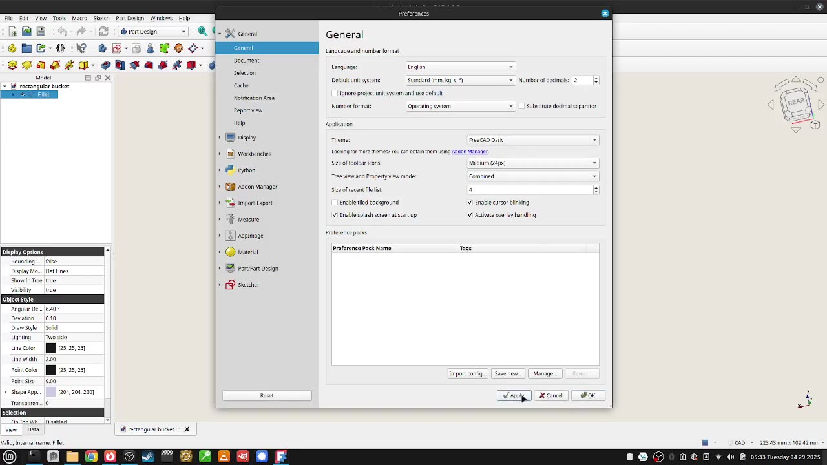Uncheck Enable splash screen at start up
The width and height of the screenshot is (827, 465).
(335, 215)
